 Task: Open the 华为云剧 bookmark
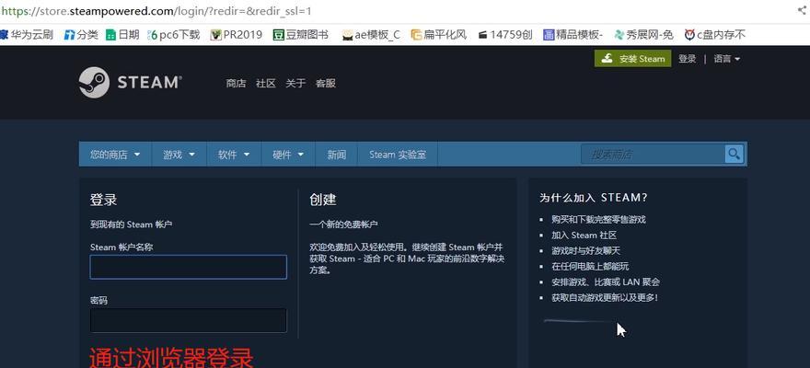click(27, 35)
